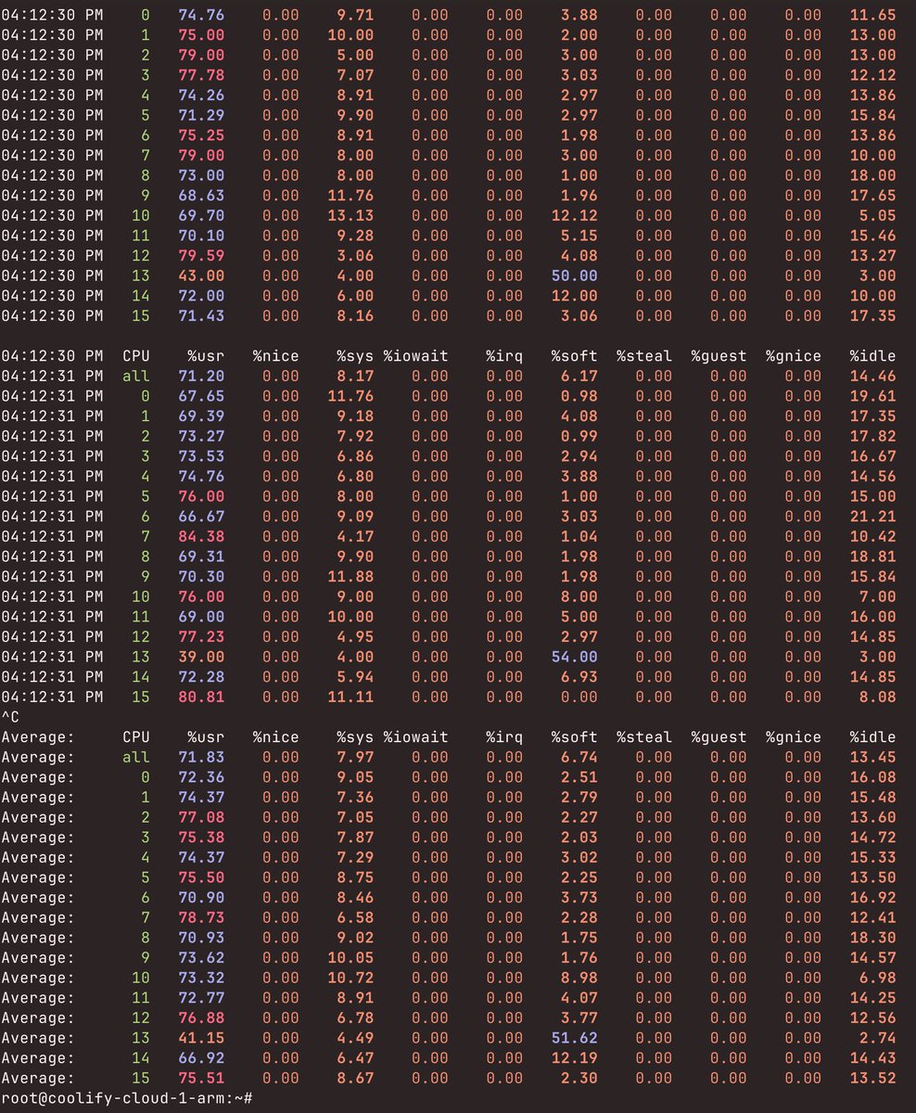The height and width of the screenshot is (1113, 916).
Task: Click the 50.00 %soft value
Action: tap(574, 276)
